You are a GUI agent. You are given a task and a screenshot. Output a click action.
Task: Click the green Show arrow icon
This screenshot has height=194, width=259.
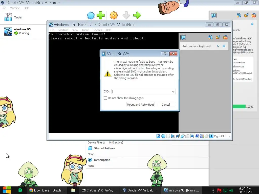(137, 15)
